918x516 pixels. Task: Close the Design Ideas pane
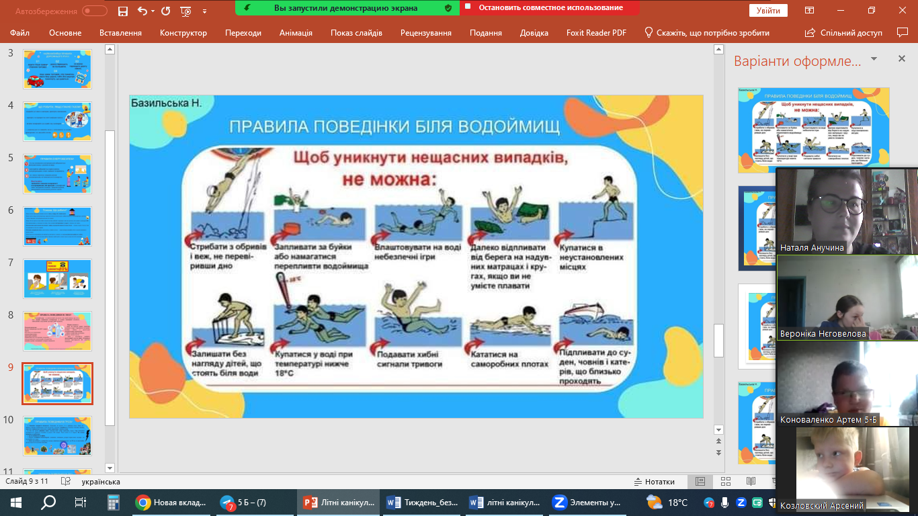pyautogui.click(x=901, y=59)
